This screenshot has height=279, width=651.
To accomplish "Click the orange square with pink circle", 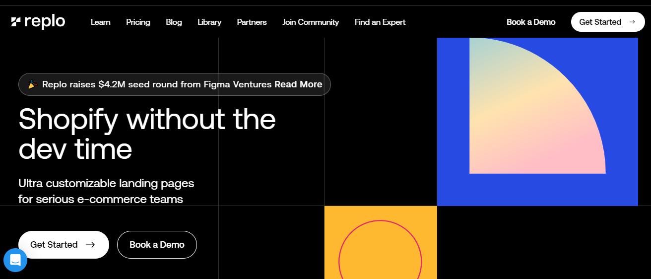I will [x=381, y=242].
